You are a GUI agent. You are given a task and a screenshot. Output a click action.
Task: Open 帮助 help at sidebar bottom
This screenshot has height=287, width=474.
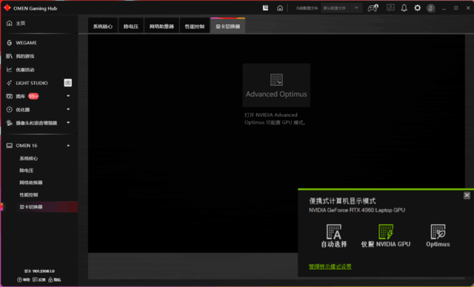pos(24,280)
